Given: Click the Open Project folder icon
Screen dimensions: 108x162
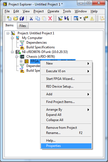Looking at the screenshot, I should click(x=16, y=18).
